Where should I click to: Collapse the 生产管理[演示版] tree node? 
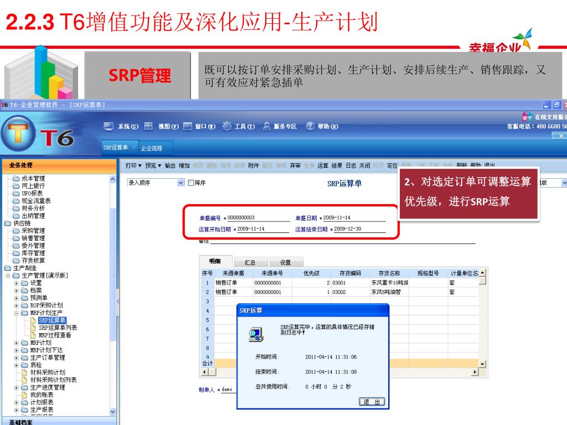click(x=8, y=276)
